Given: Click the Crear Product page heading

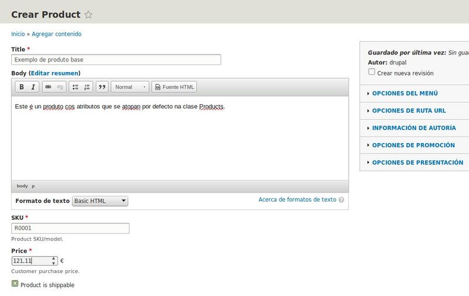Looking at the screenshot, I should pyautogui.click(x=46, y=14).
